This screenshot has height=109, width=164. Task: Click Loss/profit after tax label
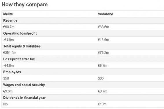pos(19,59)
